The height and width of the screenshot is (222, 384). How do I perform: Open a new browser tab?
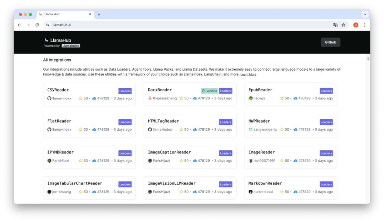[99, 15]
